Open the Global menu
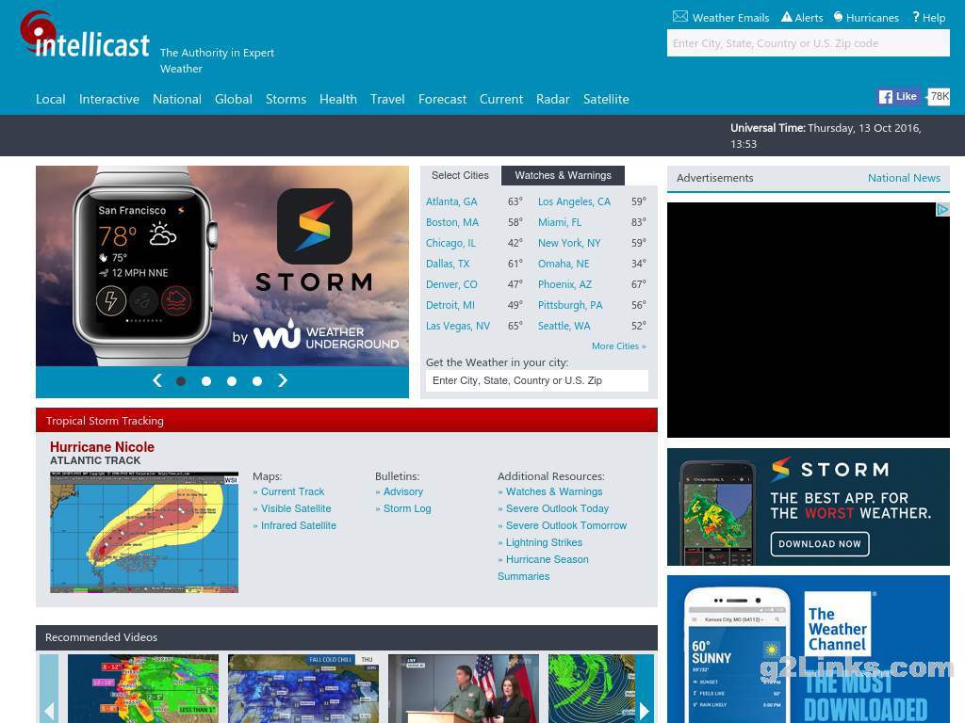 click(x=234, y=99)
